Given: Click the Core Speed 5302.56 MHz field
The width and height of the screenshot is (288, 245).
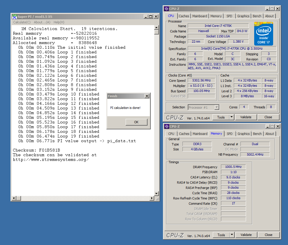Looking at the screenshot, I should [201, 80].
